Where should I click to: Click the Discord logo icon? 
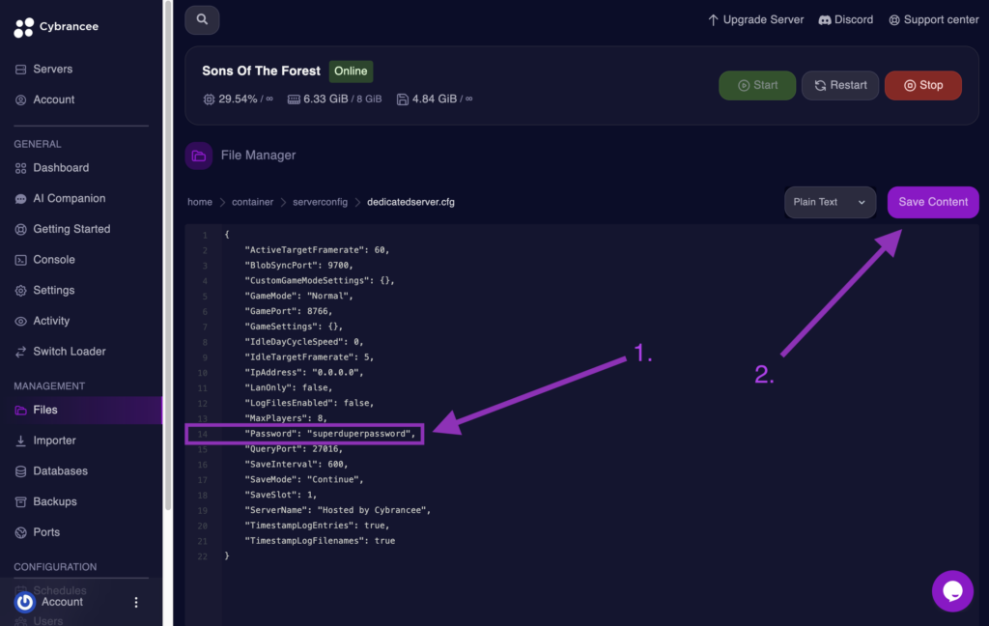click(x=825, y=20)
